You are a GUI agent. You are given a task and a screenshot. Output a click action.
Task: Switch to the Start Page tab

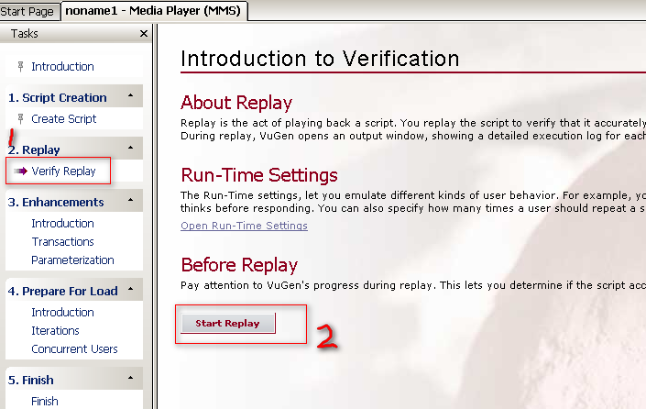coord(27,11)
